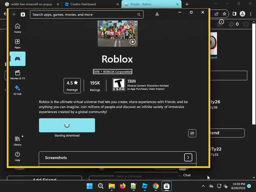Go back in Microsoft Store
256x192 pixels.
(14, 14)
